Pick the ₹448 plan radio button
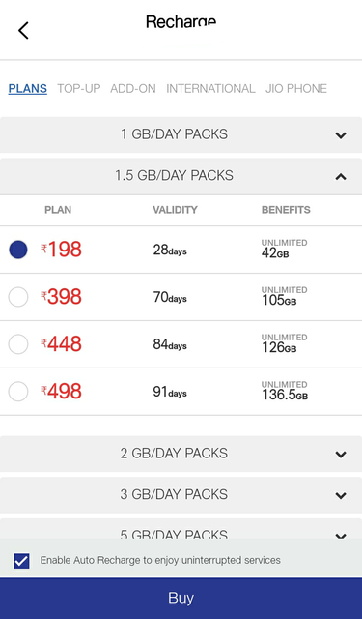This screenshot has width=362, height=619. tap(18, 344)
